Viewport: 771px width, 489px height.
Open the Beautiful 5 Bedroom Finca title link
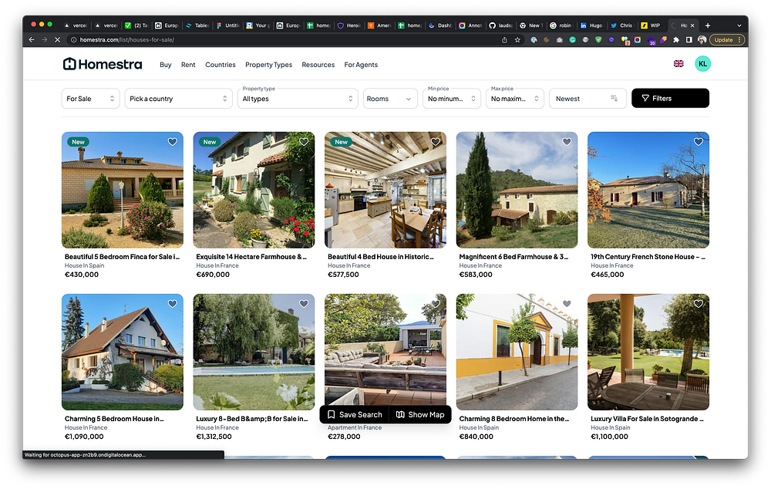pos(122,257)
